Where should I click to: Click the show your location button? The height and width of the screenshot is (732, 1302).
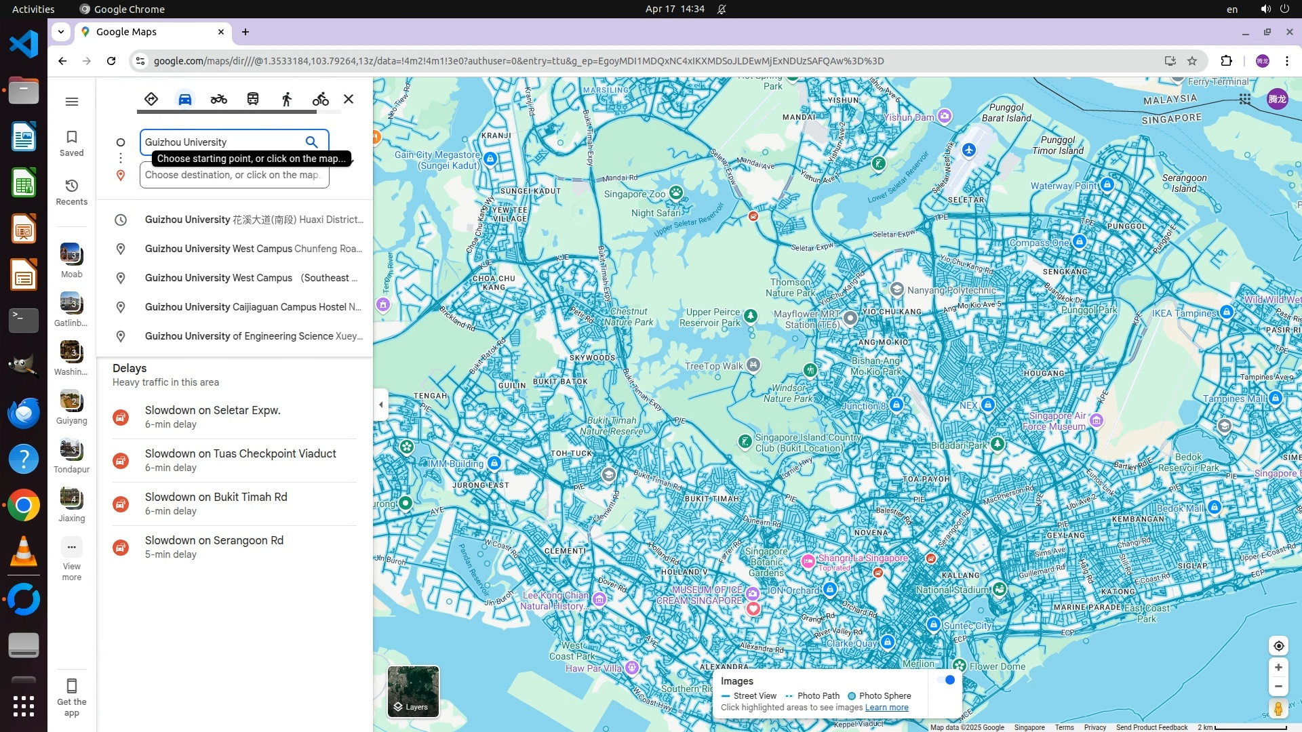click(x=1278, y=646)
